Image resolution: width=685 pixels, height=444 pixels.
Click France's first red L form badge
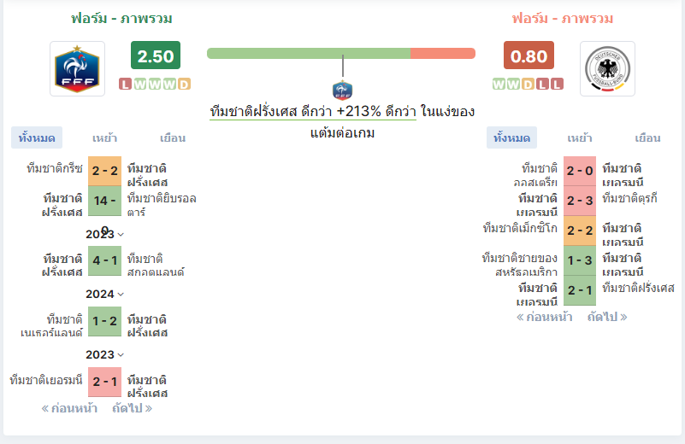pos(126,84)
